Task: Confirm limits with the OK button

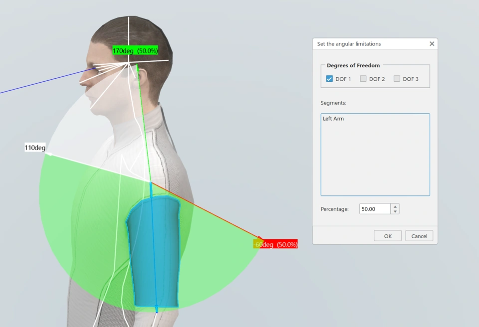Action: click(x=387, y=236)
